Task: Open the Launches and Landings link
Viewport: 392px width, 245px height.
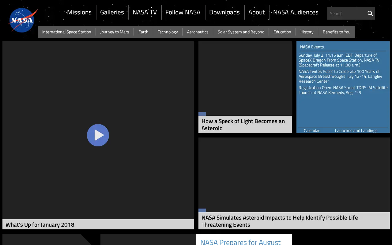Action: 356,130
